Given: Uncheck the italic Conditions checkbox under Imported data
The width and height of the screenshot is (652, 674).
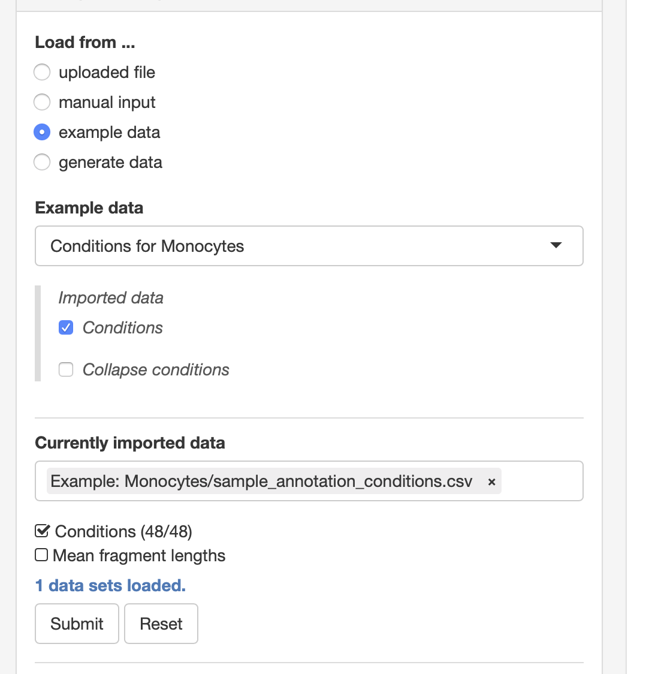Looking at the screenshot, I should pos(66,327).
